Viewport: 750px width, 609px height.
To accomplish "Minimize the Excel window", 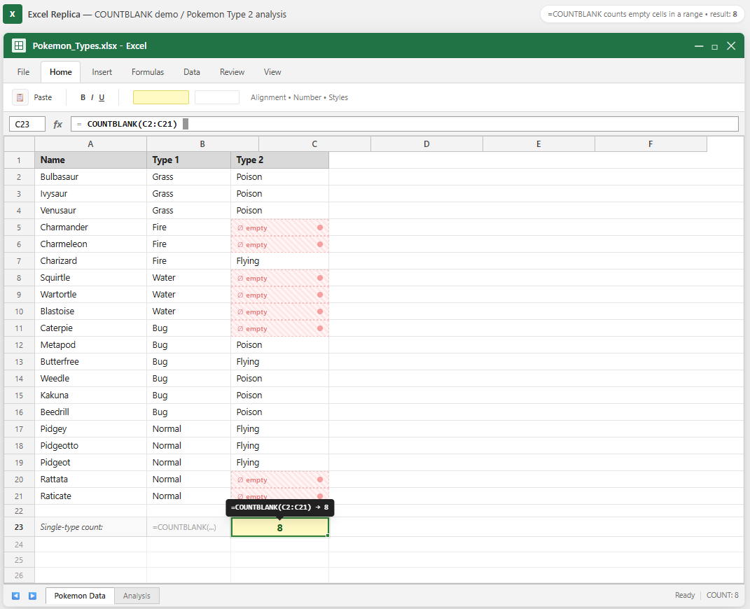I will click(699, 46).
